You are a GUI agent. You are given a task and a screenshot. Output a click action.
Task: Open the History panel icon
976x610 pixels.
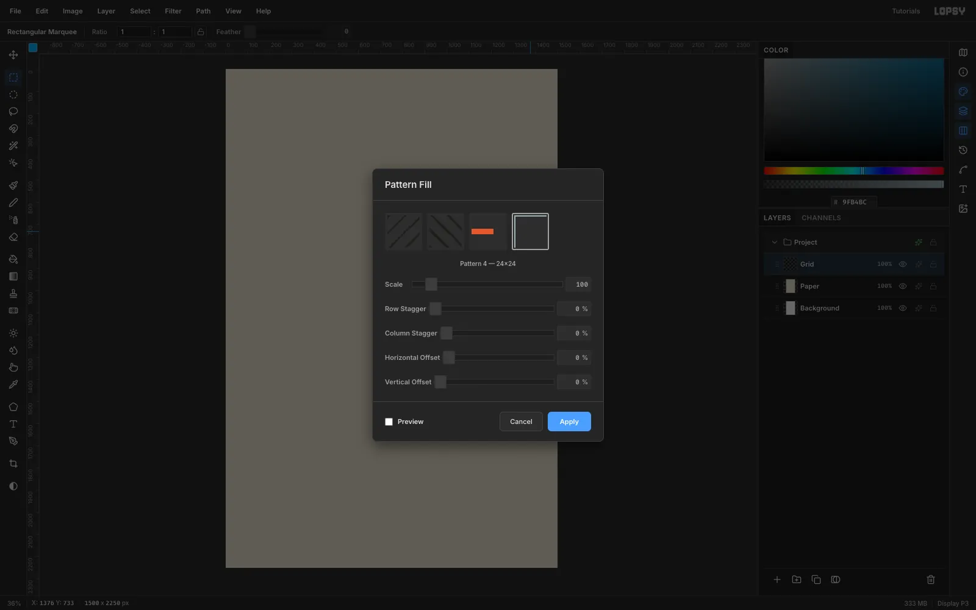click(x=963, y=150)
